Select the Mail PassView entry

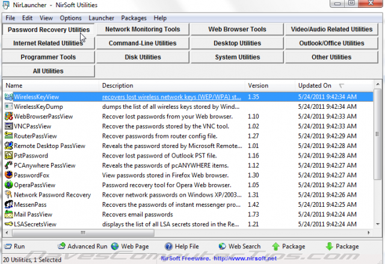pyautogui.click(x=188, y=215)
